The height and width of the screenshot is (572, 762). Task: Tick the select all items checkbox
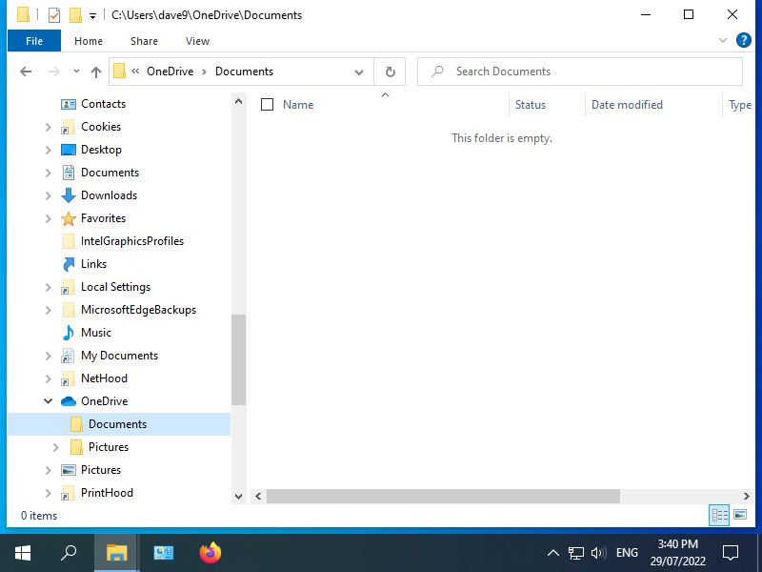pyautogui.click(x=267, y=105)
